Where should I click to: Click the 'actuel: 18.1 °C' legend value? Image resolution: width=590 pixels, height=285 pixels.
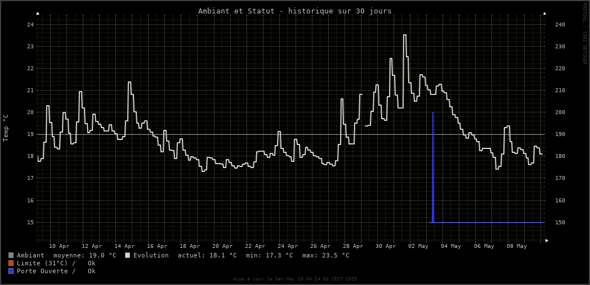pyautogui.click(x=207, y=255)
